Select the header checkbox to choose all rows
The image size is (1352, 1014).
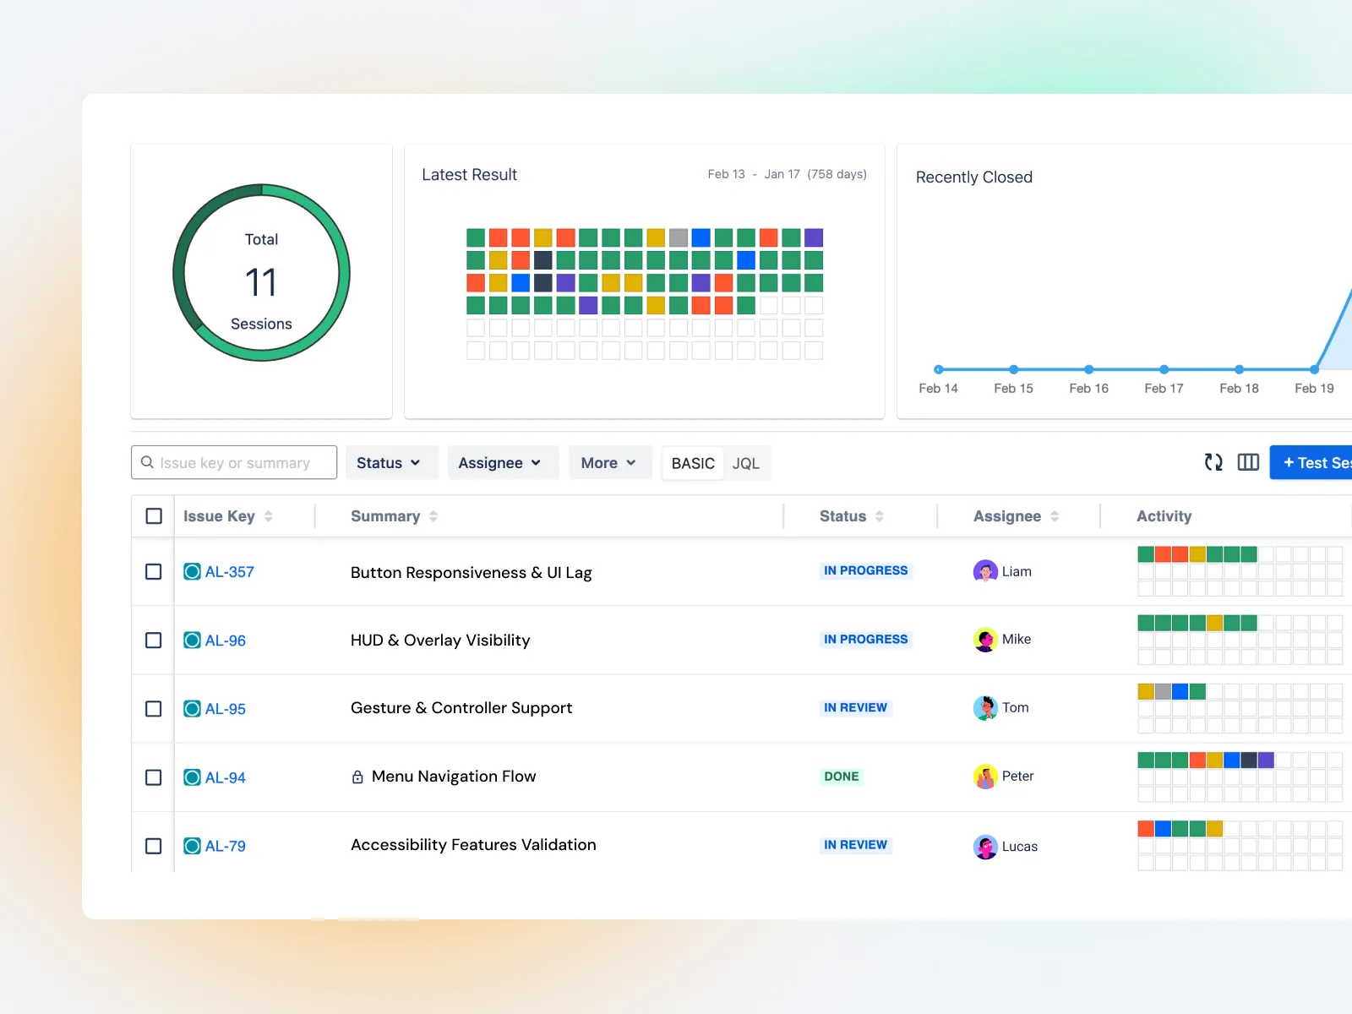point(153,515)
